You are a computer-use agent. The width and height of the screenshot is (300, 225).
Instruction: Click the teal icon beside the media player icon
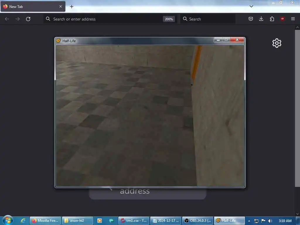[111, 221]
